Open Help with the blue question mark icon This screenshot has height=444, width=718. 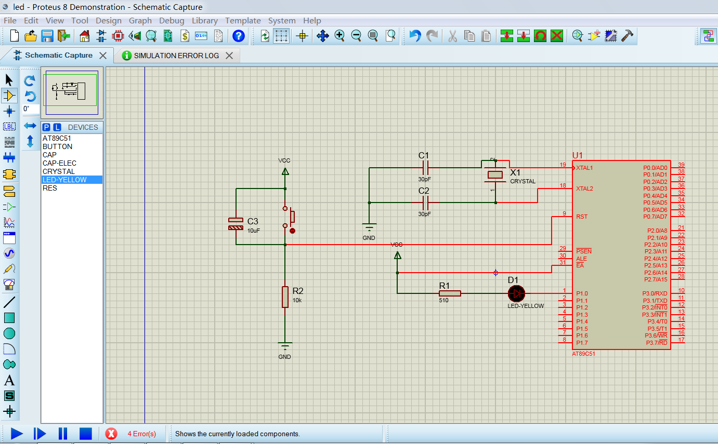point(239,36)
